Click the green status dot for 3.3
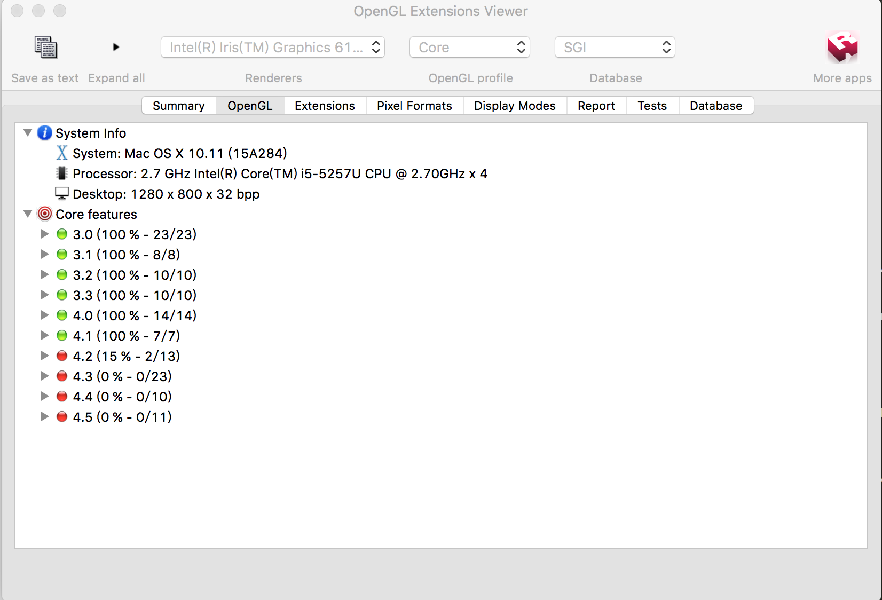882x600 pixels. pos(62,295)
